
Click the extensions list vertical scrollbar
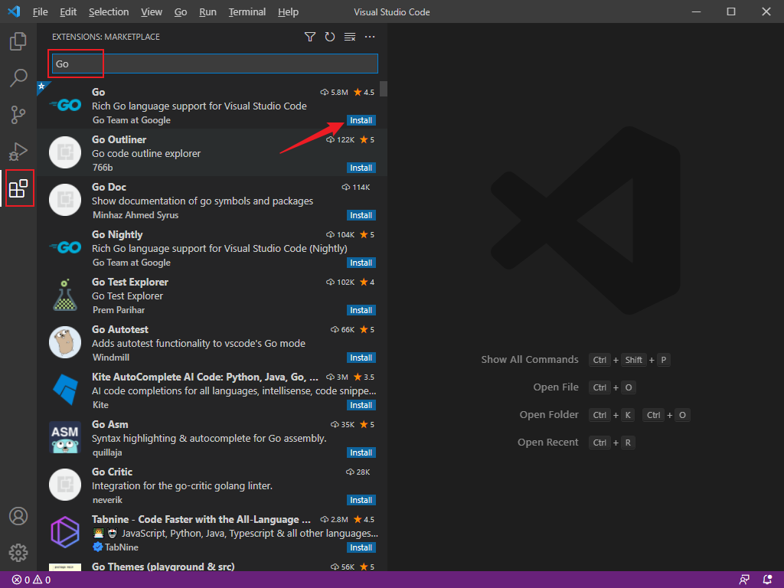click(x=384, y=89)
